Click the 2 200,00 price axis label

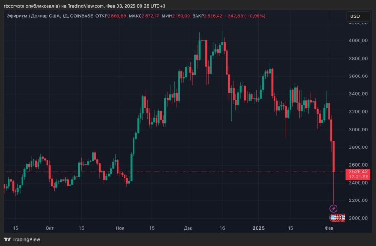358,200
